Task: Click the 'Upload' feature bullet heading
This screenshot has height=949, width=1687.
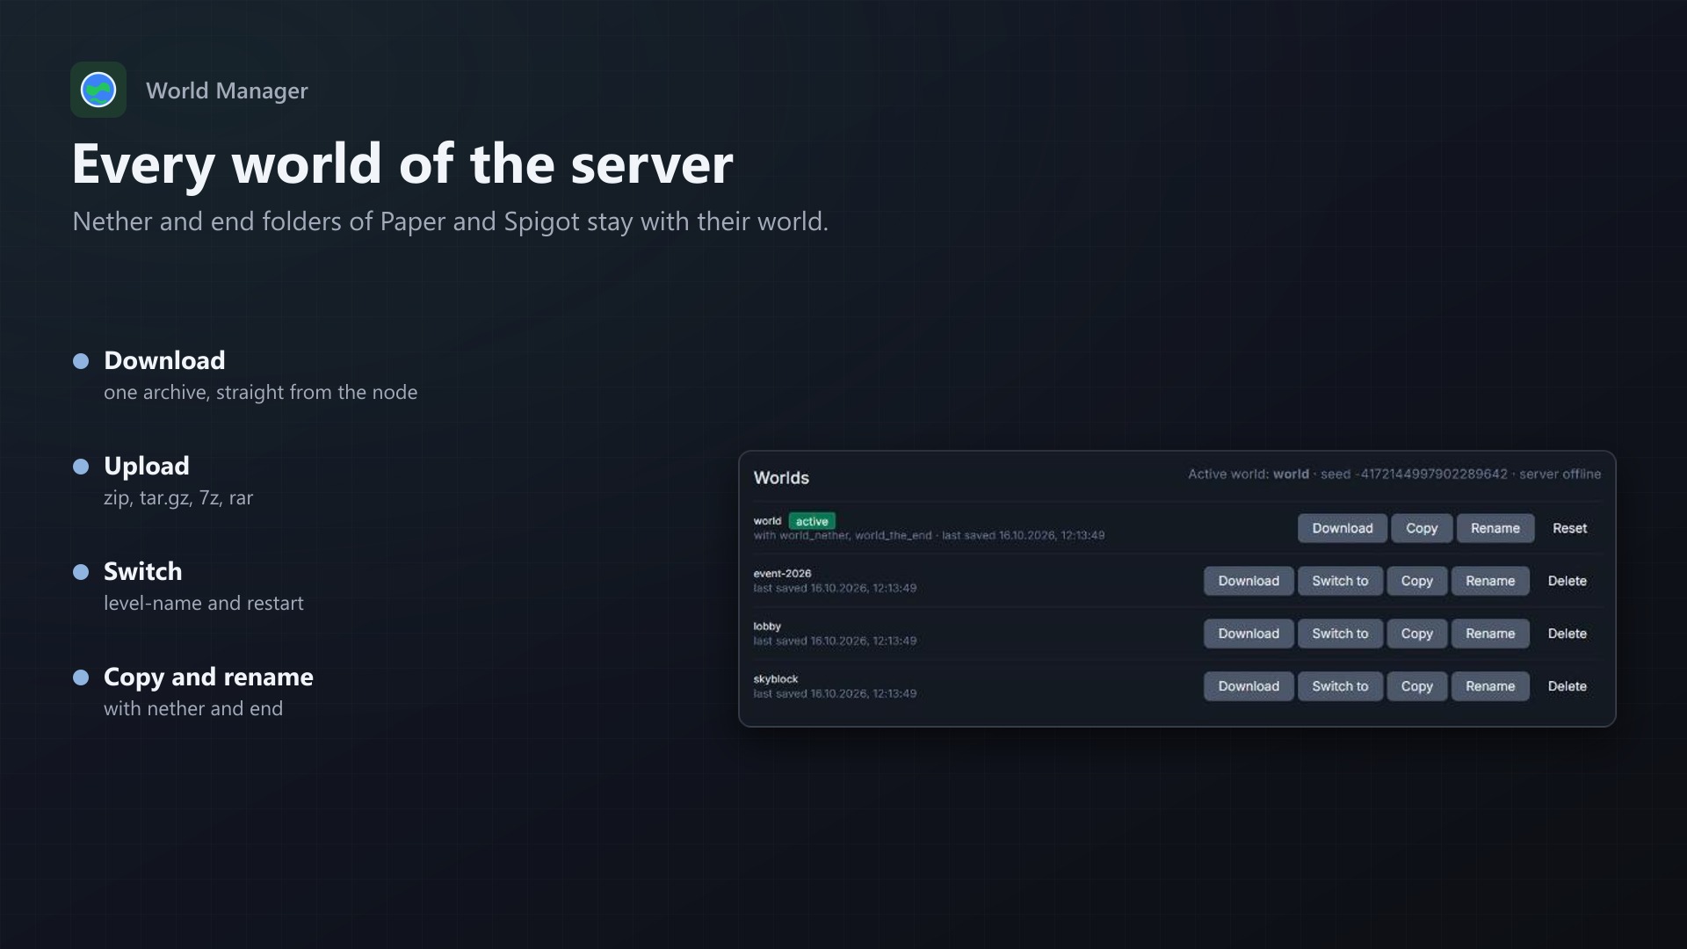Action: click(x=147, y=466)
